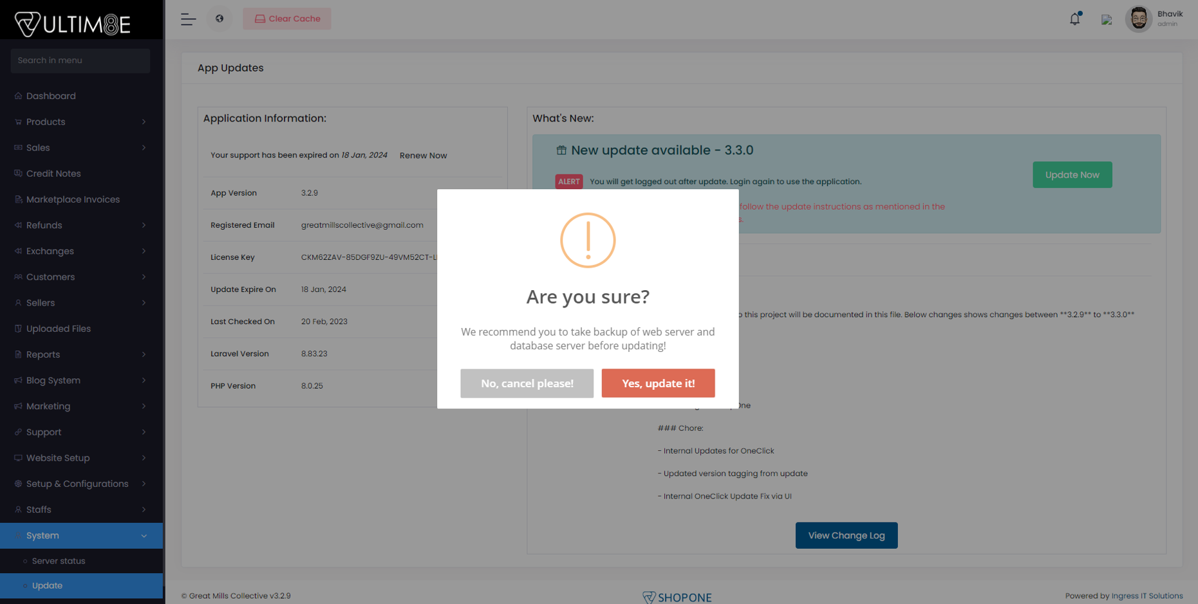Expand the Sales menu arrow
Viewport: 1198px width, 604px height.
pyautogui.click(x=144, y=148)
